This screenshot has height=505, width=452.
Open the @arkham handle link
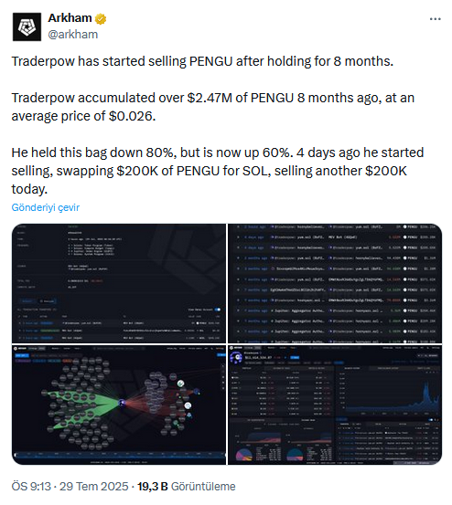point(73,34)
